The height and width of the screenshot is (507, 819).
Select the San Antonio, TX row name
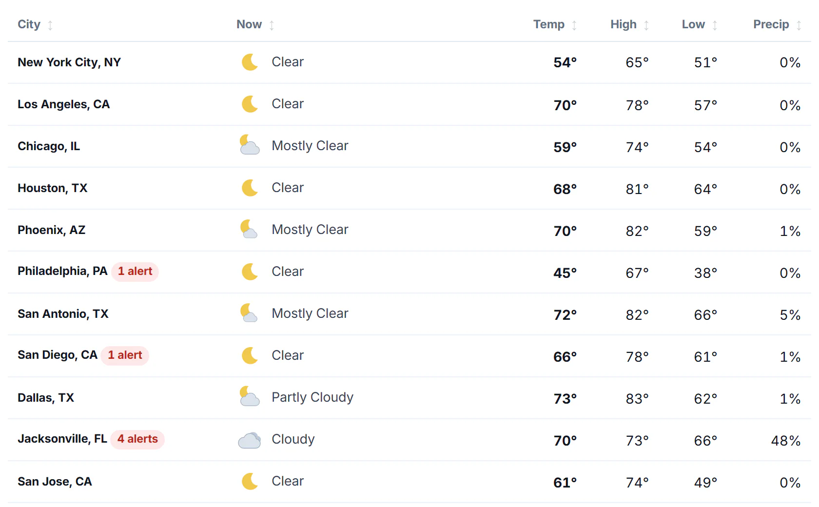[63, 314]
